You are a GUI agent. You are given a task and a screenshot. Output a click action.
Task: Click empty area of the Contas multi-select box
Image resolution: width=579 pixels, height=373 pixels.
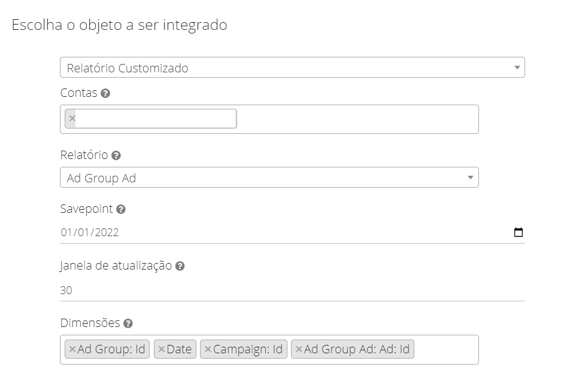359,119
